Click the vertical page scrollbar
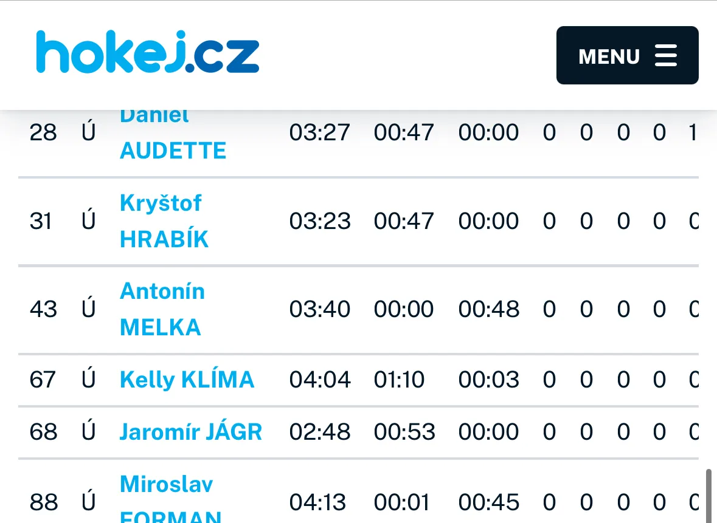This screenshot has width=717, height=523. 708,495
